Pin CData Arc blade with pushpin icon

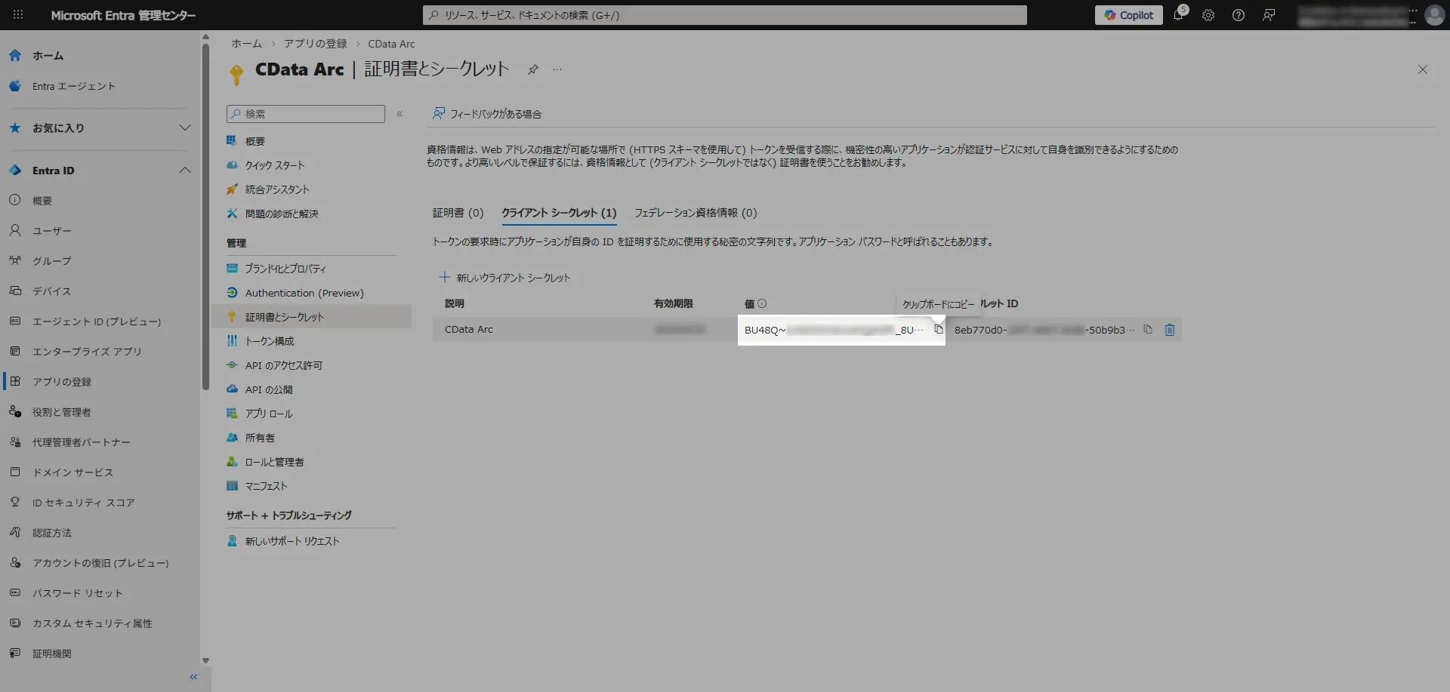(533, 69)
